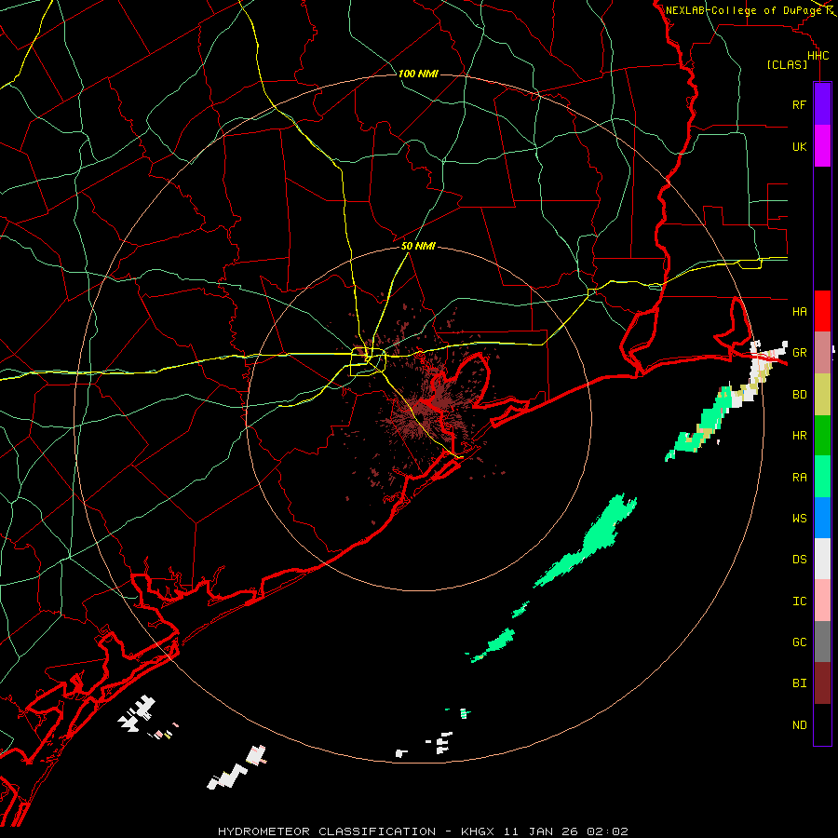Screen dimensions: 838x838
Task: Click the DS white legend swatch
Action: [822, 559]
